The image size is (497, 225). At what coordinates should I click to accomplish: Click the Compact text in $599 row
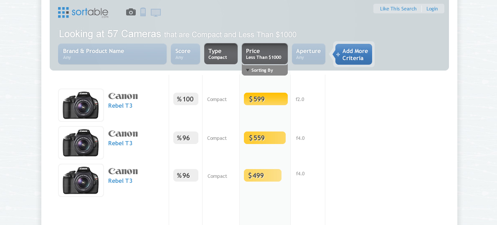[x=217, y=99]
